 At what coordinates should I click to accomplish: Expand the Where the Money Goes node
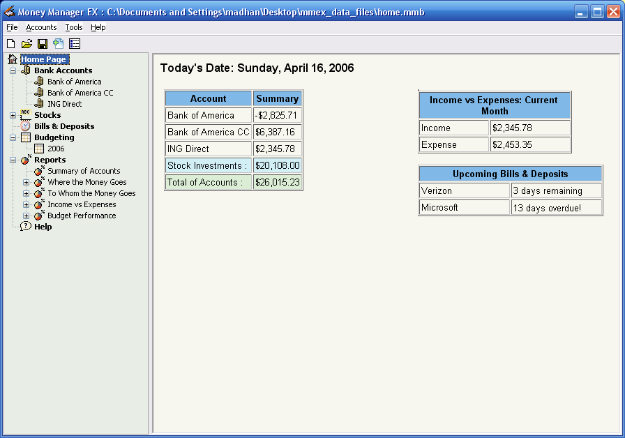point(27,182)
